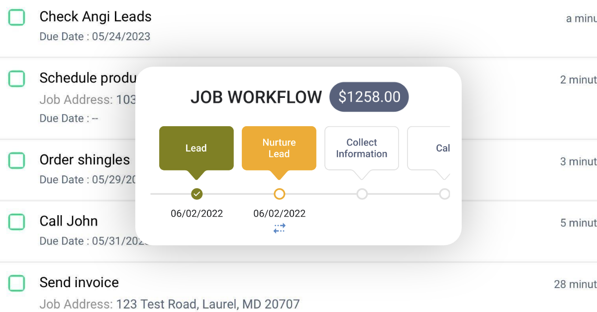Open the Collect Information stage

coord(362,148)
